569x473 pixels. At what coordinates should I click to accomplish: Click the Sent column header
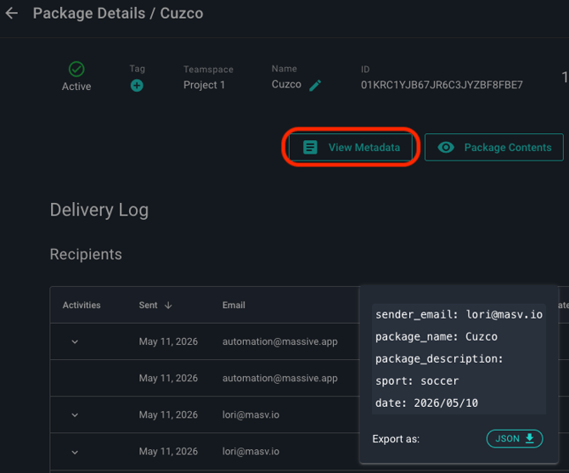point(148,306)
